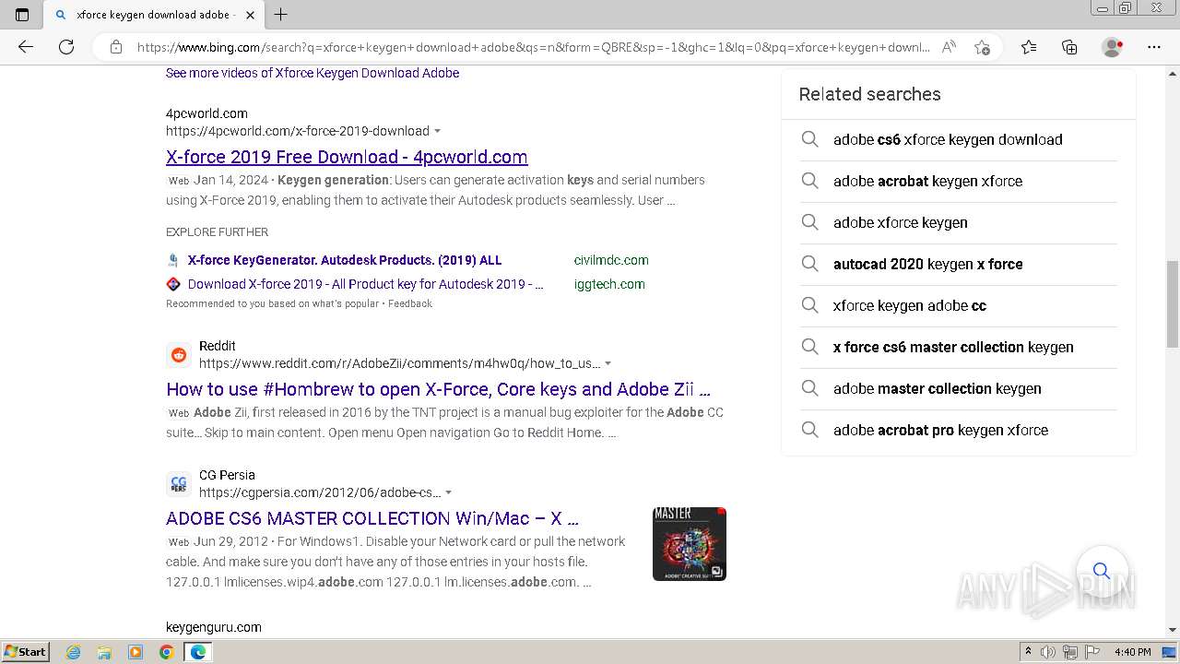The image size is (1180, 664).
Task: View site info via the lock icon
Action: point(116,47)
